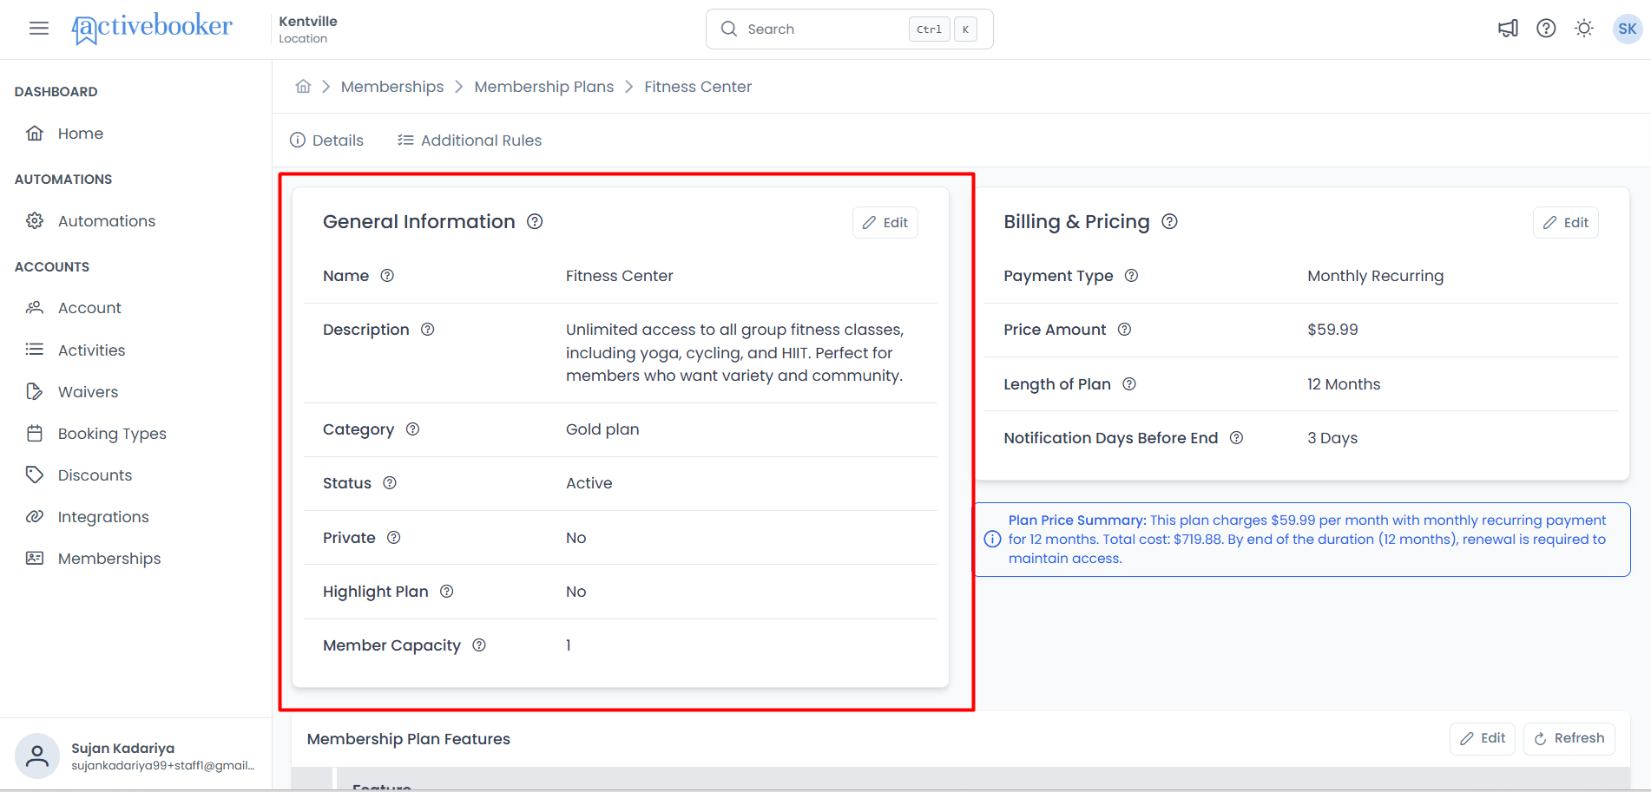Click the Gold plan category value
Screen dimensions: 1651x792
pyautogui.click(x=602, y=429)
